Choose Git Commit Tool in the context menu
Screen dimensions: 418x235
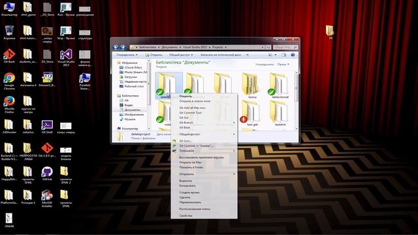pyautogui.click(x=204, y=113)
